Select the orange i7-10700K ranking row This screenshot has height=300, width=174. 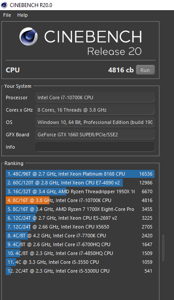[x=80, y=200]
